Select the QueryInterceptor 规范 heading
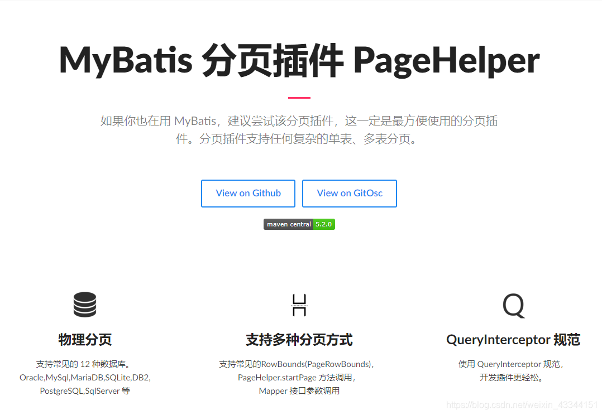This screenshot has width=602, height=415. tap(513, 339)
